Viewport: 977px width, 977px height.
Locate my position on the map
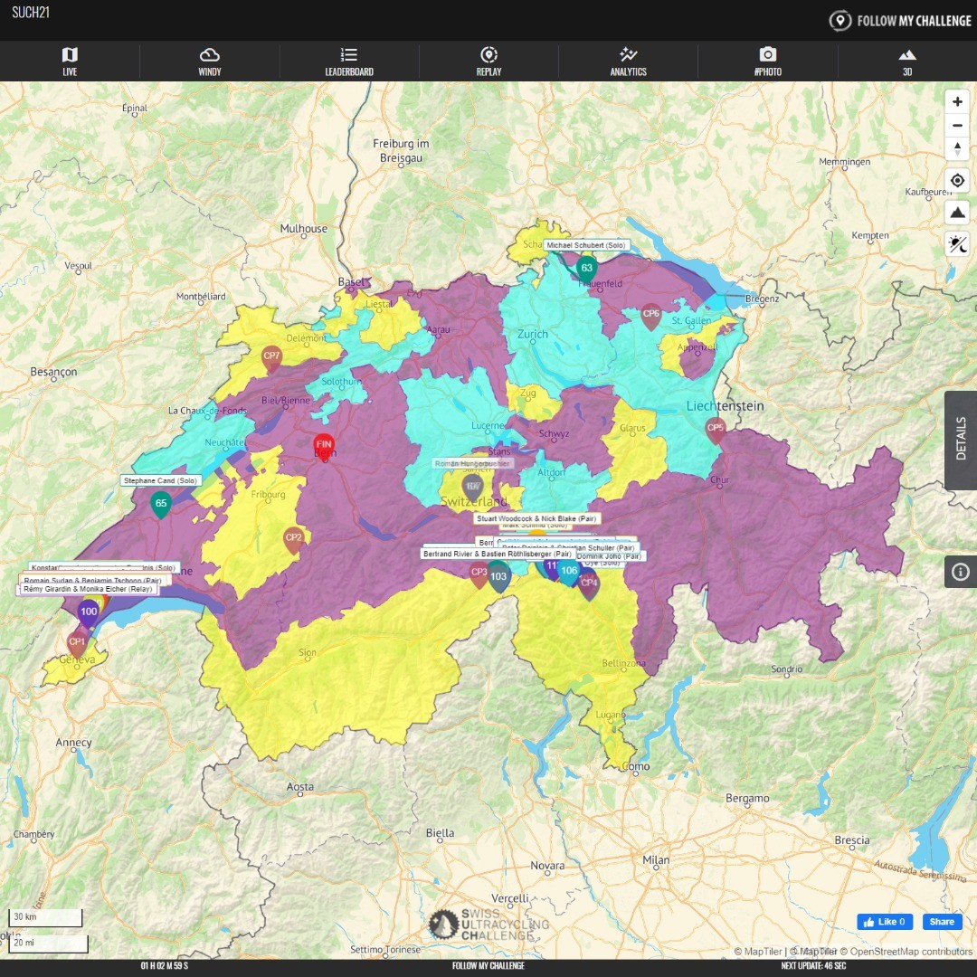tap(957, 181)
